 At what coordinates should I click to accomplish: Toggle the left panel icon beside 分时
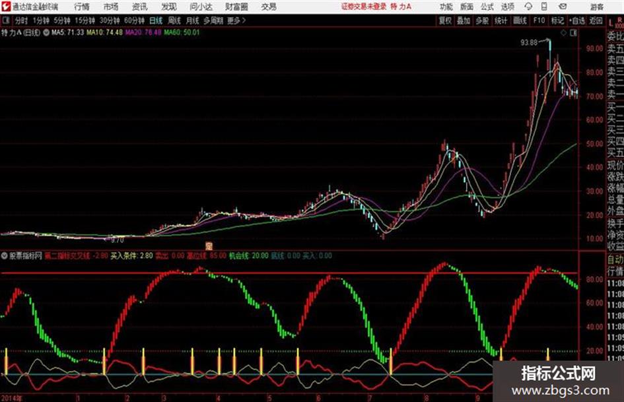point(6,20)
